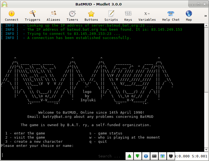Click text 'w - who is playing at the moment'
The width and height of the screenshot is (209, 161).
[124, 137]
